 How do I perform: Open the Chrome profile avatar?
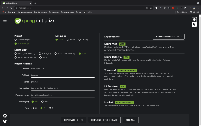[194, 8]
